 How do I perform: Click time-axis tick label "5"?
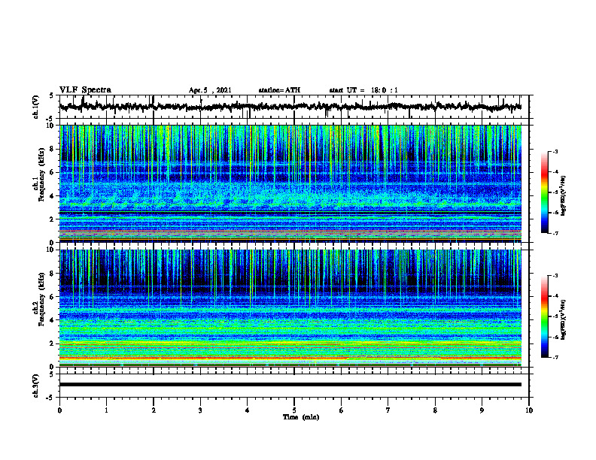[294, 410]
